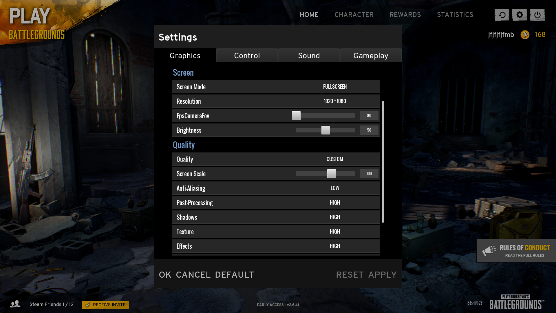Click the BATTLEGROUNDS coin/currency icon
The width and height of the screenshot is (556, 313).
526,34
